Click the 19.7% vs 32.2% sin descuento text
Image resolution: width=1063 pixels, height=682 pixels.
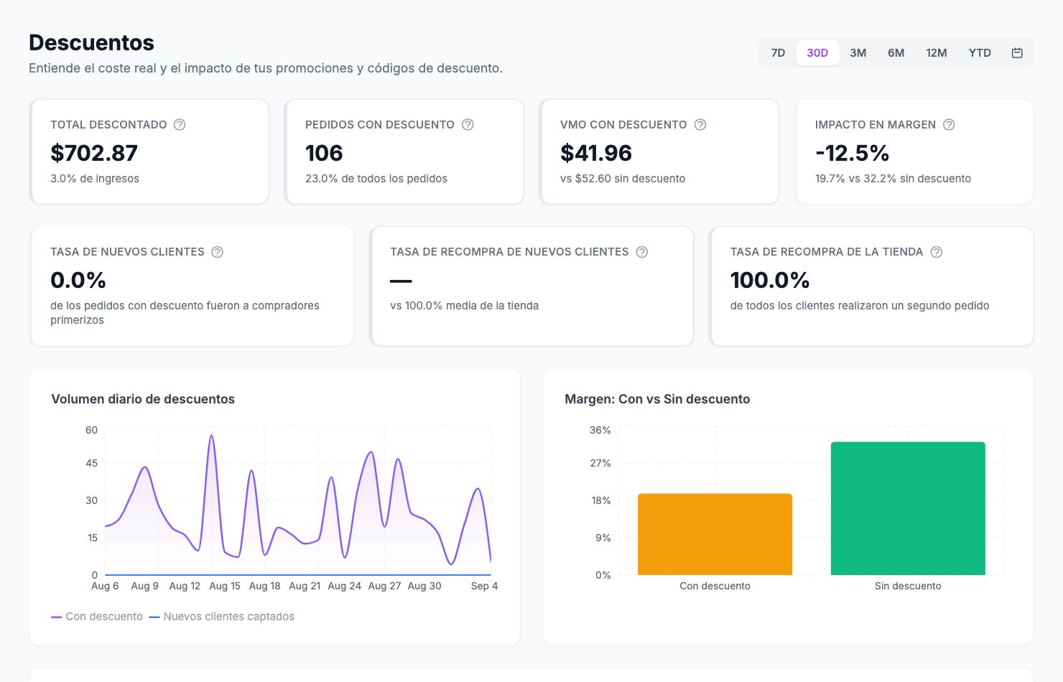pos(893,179)
